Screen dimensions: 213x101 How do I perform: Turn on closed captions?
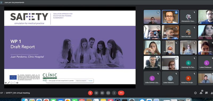pos(102,93)
